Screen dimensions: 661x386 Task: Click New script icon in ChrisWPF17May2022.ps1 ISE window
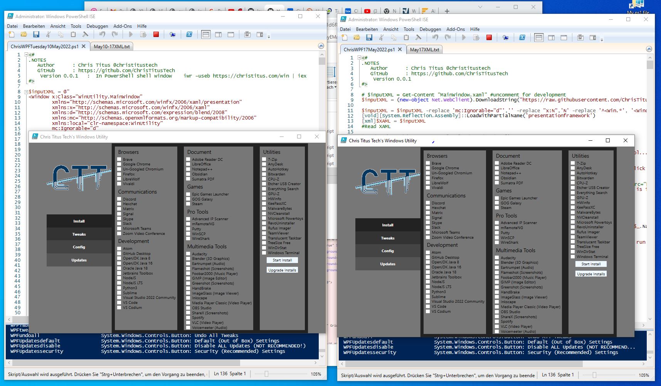click(x=345, y=38)
